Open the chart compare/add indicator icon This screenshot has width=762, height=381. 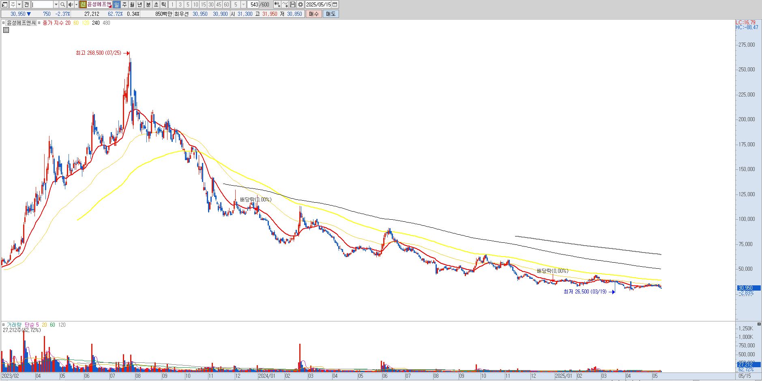click(277, 4)
